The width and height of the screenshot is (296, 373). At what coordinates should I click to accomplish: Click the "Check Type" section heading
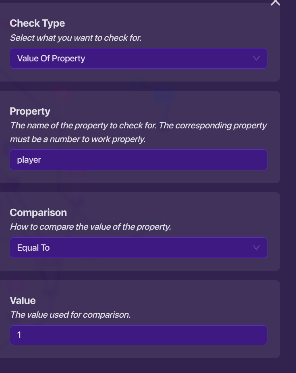pyautogui.click(x=37, y=23)
